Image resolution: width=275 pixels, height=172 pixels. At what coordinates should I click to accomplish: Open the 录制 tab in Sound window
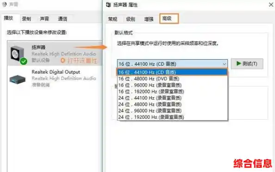click(26, 19)
